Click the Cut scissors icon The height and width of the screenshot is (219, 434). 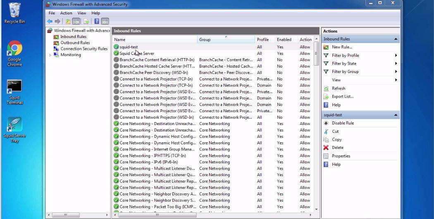pos(326,132)
